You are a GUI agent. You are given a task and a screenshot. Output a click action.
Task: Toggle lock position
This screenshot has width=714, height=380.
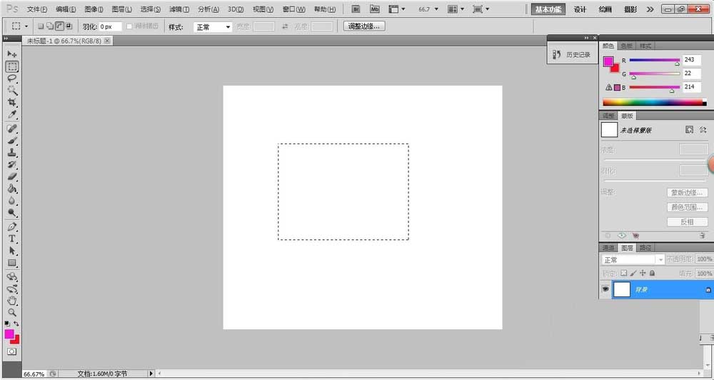point(643,274)
